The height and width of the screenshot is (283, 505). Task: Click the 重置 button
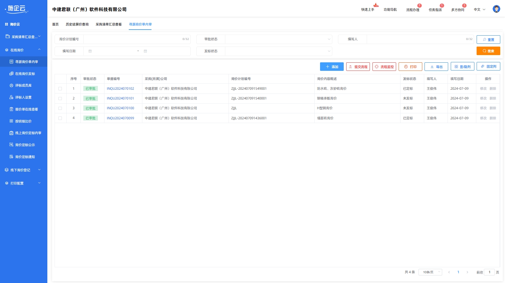pyautogui.click(x=488, y=40)
